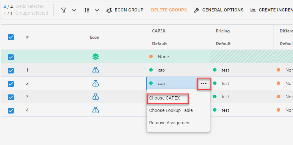Click the DELETE GROUPS button
The width and height of the screenshot is (293, 145).
point(169,10)
